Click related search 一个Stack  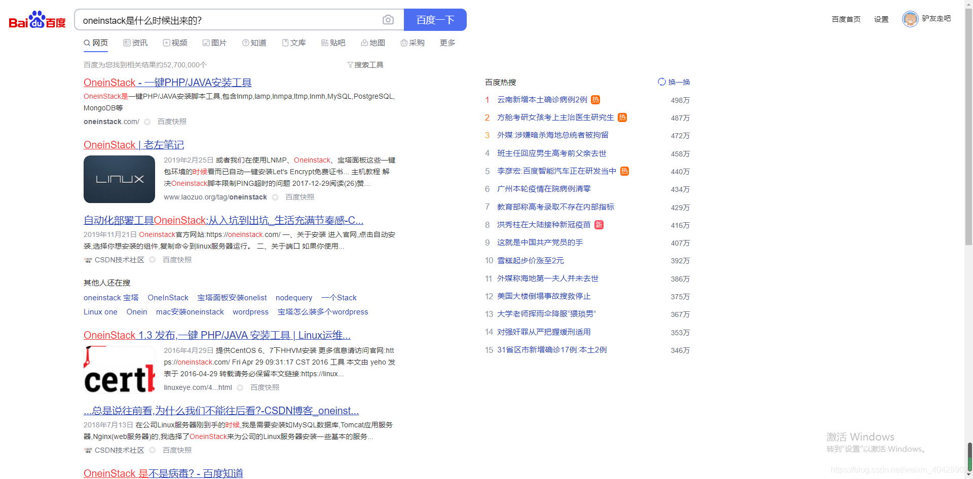click(339, 298)
